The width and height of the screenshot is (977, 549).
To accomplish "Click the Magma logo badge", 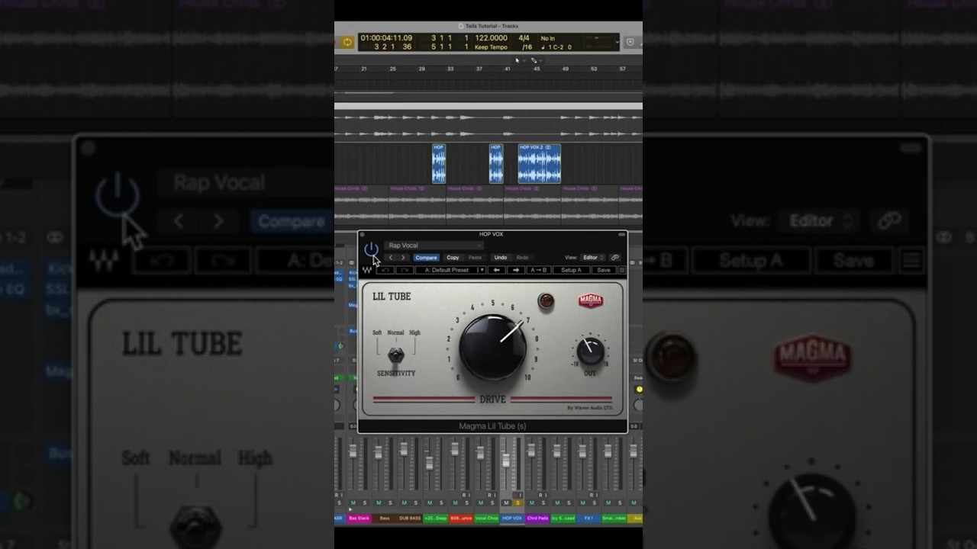I will (591, 300).
